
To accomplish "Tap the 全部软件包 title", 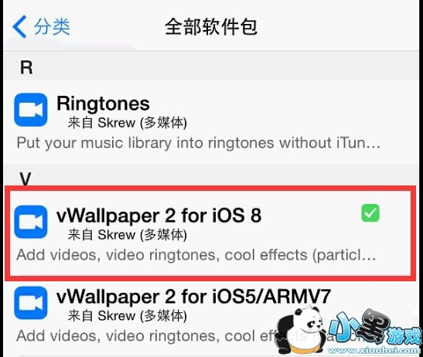I will (211, 27).
